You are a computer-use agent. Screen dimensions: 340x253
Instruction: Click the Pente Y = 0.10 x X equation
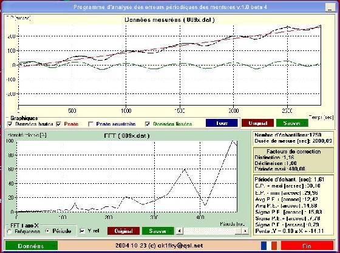pos(289,231)
